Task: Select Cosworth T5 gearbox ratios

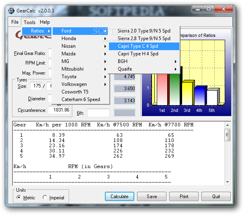Action: pyautogui.click(x=80, y=92)
